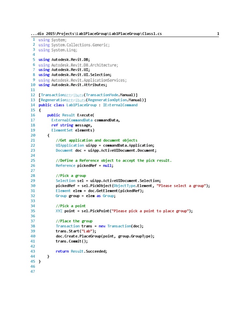Click the file path header ending in Class1.cs
The width and height of the screenshot is (250, 333).
tap(96, 33)
